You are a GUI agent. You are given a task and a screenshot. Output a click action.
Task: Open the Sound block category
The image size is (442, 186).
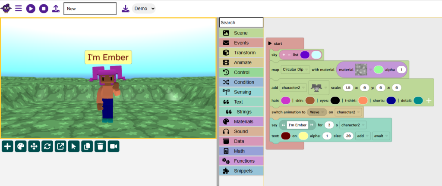[x=241, y=131]
